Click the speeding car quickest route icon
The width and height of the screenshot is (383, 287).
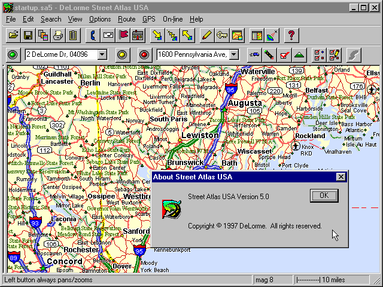(x=254, y=54)
